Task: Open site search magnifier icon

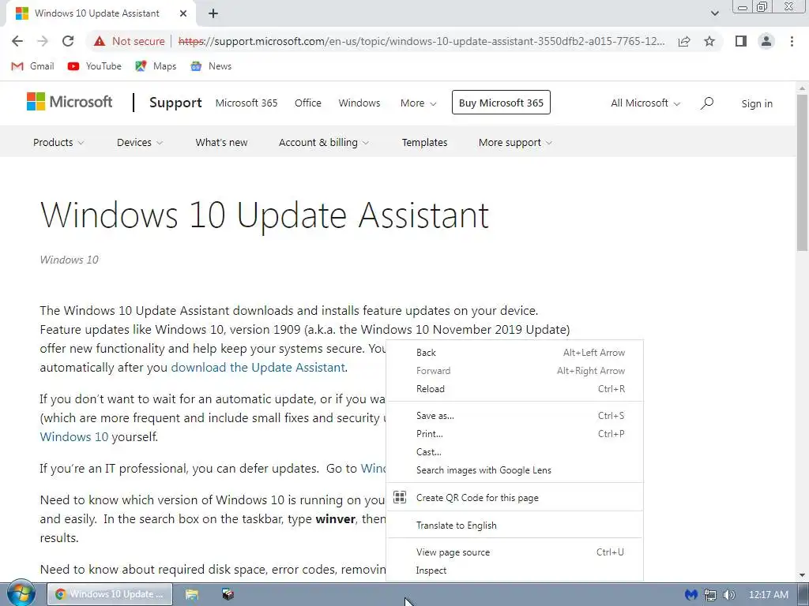Action: tap(707, 103)
